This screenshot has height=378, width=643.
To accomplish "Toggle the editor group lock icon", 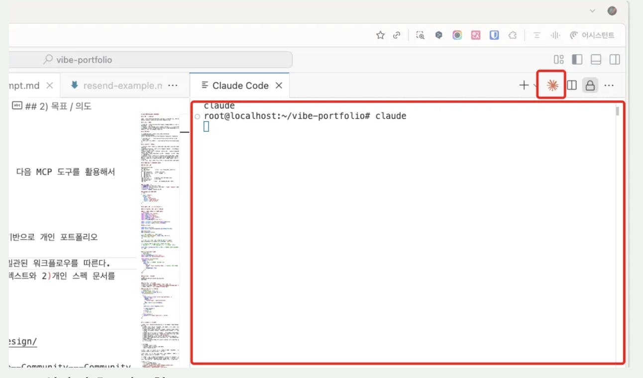I will click(590, 86).
